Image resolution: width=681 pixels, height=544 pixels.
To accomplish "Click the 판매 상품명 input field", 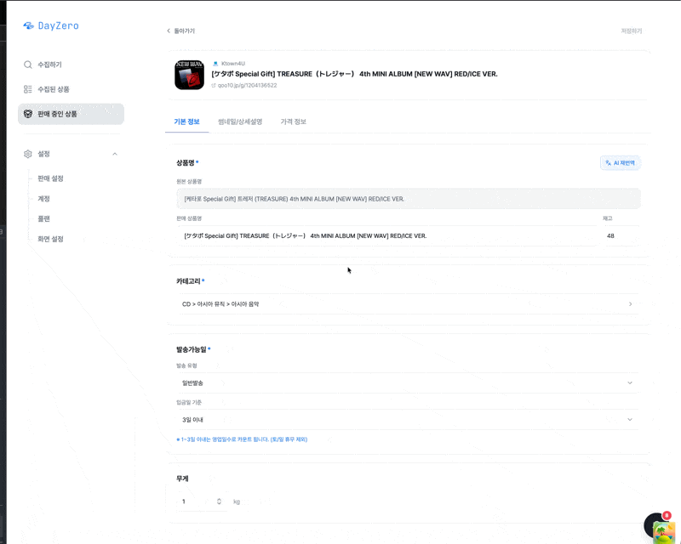I will tap(387, 236).
